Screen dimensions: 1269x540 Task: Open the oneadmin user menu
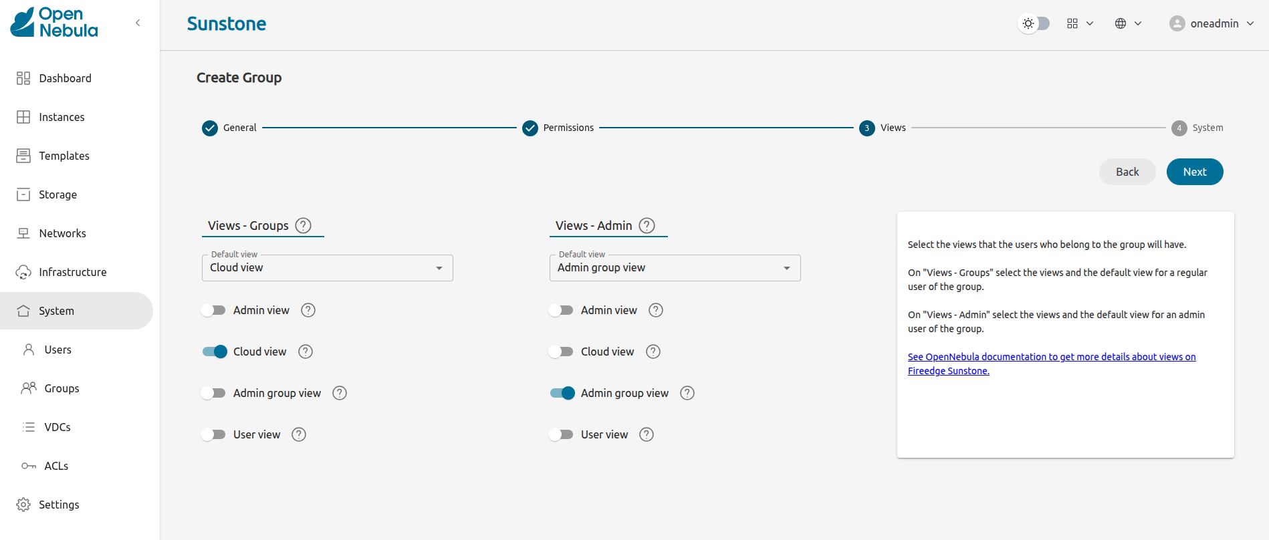[1211, 23]
